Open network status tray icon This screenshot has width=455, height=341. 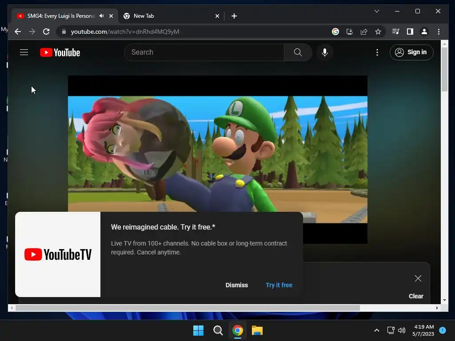(x=391, y=330)
